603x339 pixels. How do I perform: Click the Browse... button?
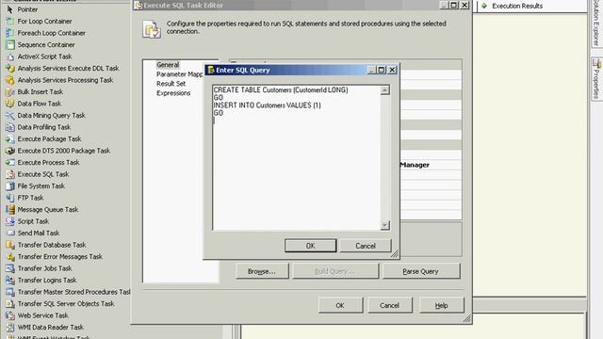tap(262, 271)
